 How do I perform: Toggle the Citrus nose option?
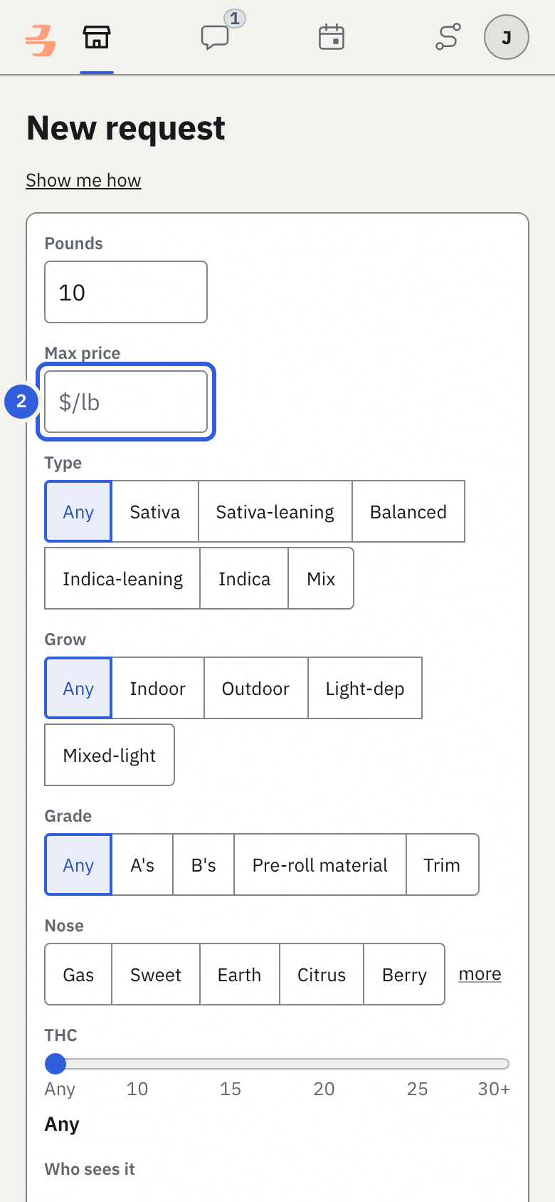322,974
